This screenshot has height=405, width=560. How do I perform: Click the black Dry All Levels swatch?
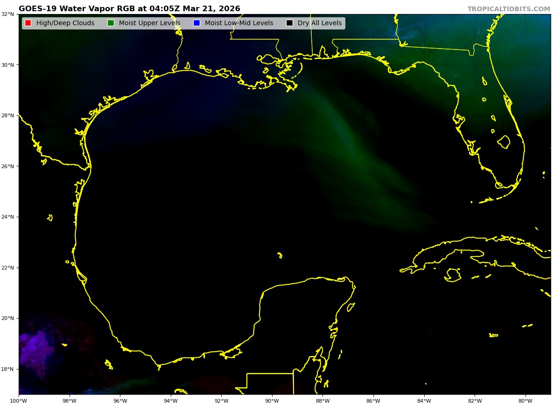289,23
